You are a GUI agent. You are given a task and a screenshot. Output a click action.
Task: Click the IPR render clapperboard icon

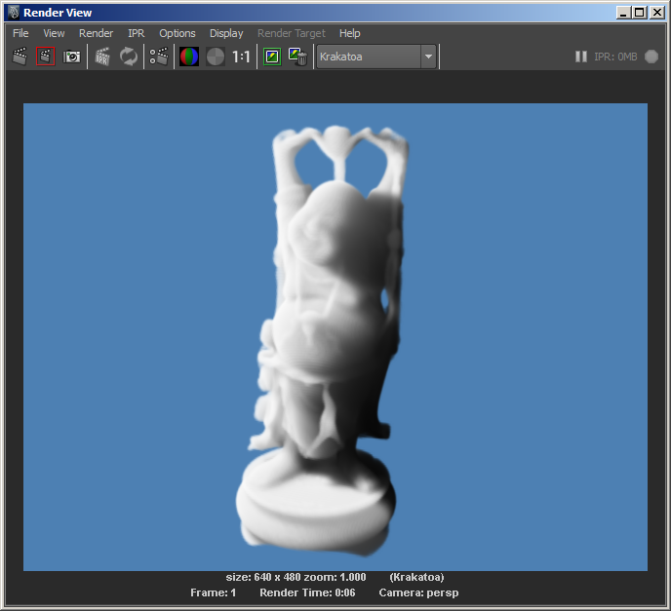coord(102,57)
